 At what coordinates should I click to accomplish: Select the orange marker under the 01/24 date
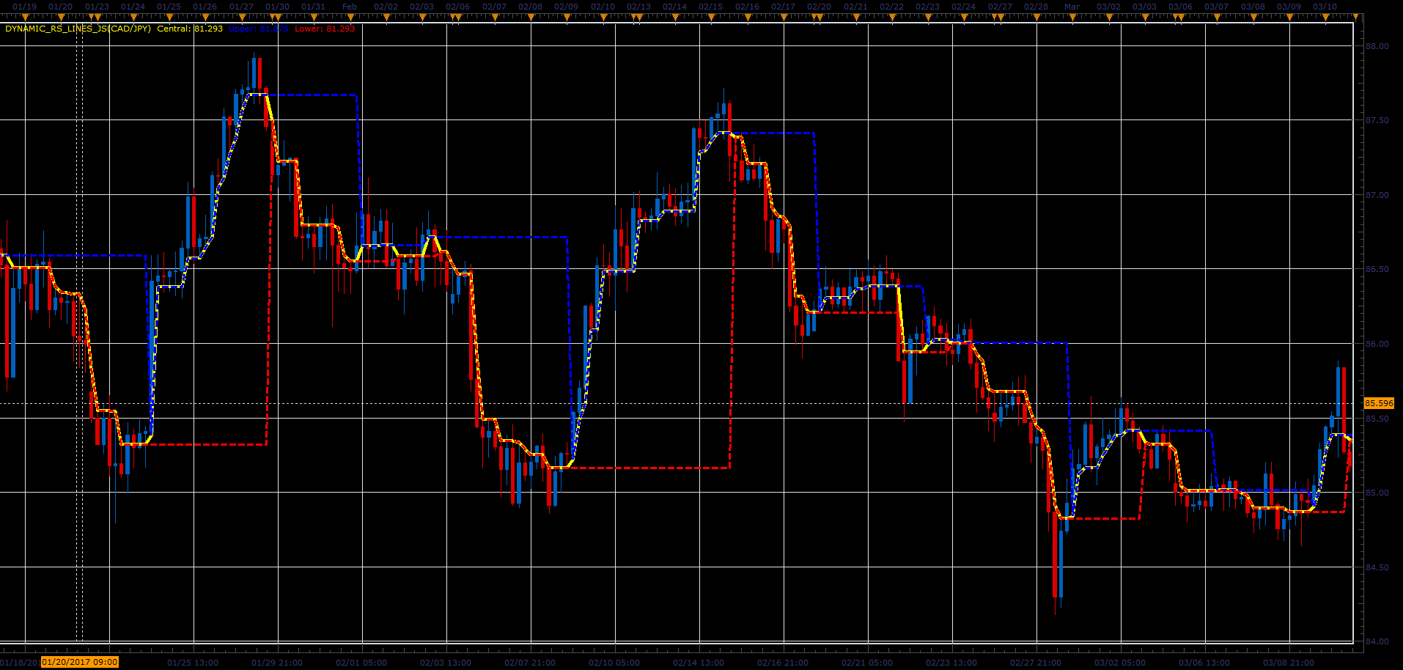pos(134,17)
